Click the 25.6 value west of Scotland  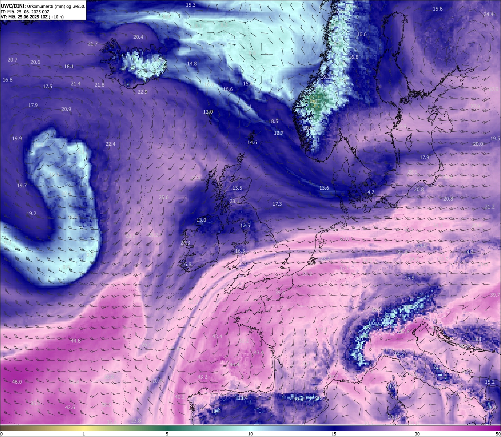164,197
